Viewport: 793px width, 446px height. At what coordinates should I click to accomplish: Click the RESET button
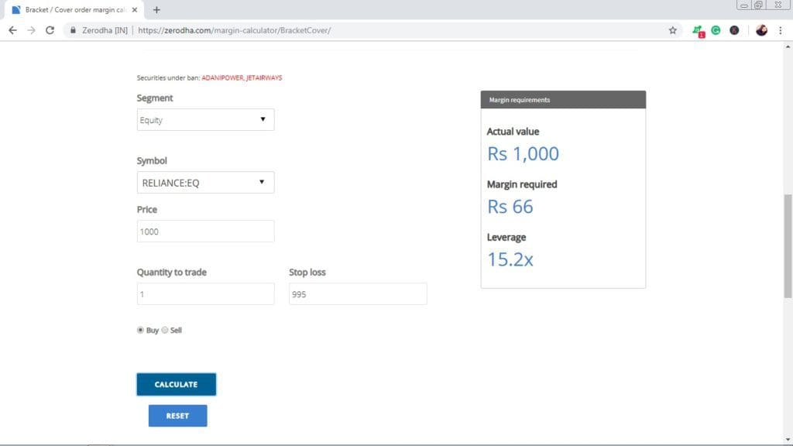(x=177, y=416)
